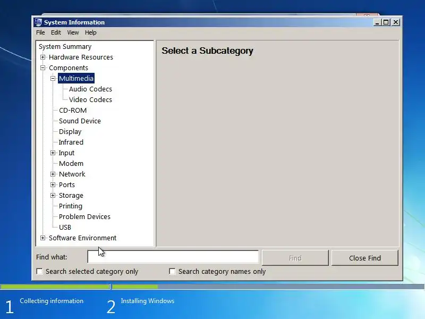The image size is (425, 319).
Task: Expand the Hardware Resources node
Action: coord(42,57)
